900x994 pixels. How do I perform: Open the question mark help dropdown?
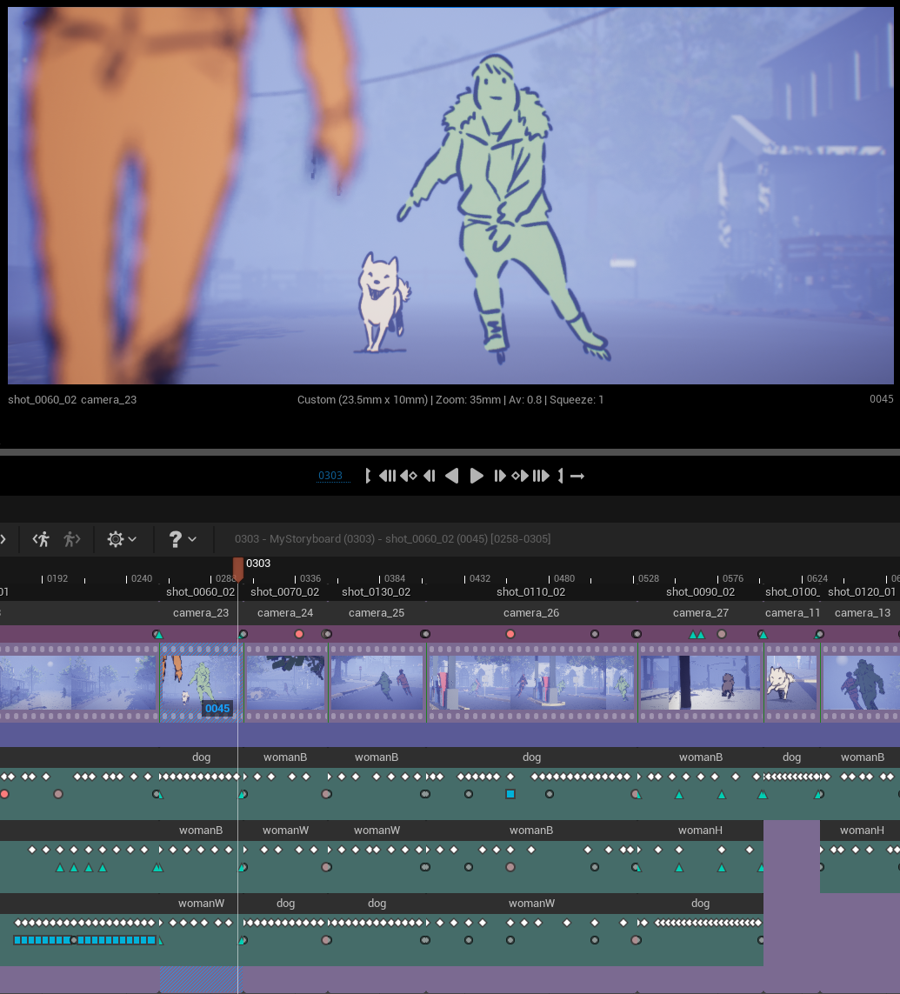point(181,539)
